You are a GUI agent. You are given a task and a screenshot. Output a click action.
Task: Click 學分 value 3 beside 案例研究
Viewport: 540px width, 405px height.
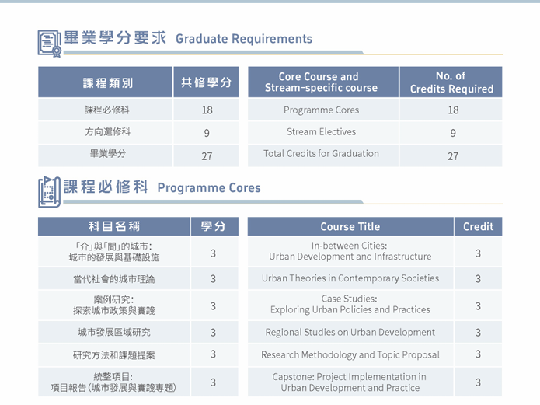(214, 305)
